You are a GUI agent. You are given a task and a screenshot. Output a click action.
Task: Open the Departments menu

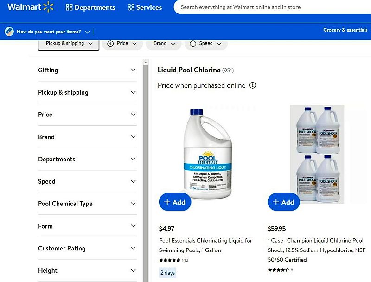tap(90, 7)
